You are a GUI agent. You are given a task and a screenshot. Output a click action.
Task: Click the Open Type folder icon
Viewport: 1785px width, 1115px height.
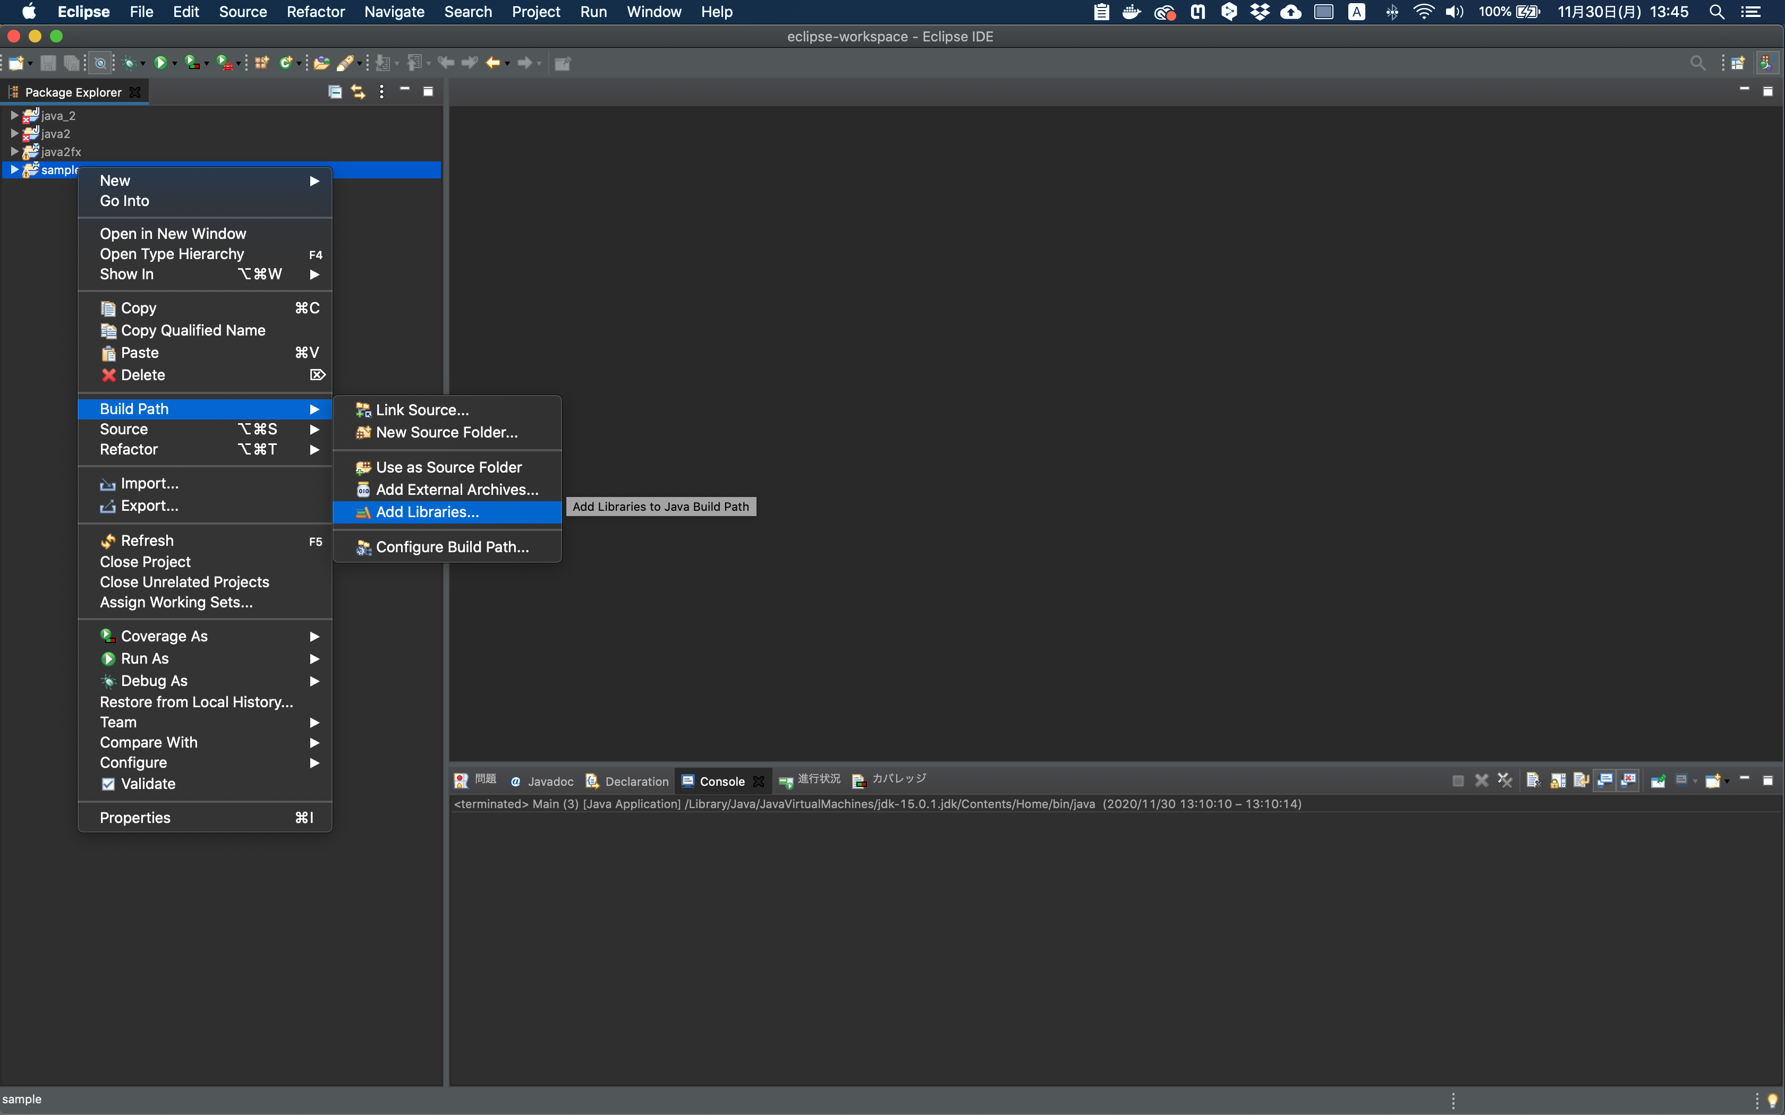pyautogui.click(x=321, y=63)
